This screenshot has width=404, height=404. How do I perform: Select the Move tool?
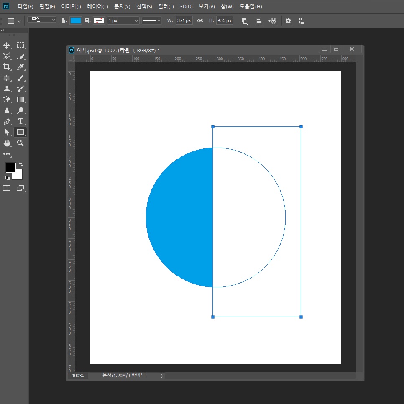pyautogui.click(x=7, y=45)
